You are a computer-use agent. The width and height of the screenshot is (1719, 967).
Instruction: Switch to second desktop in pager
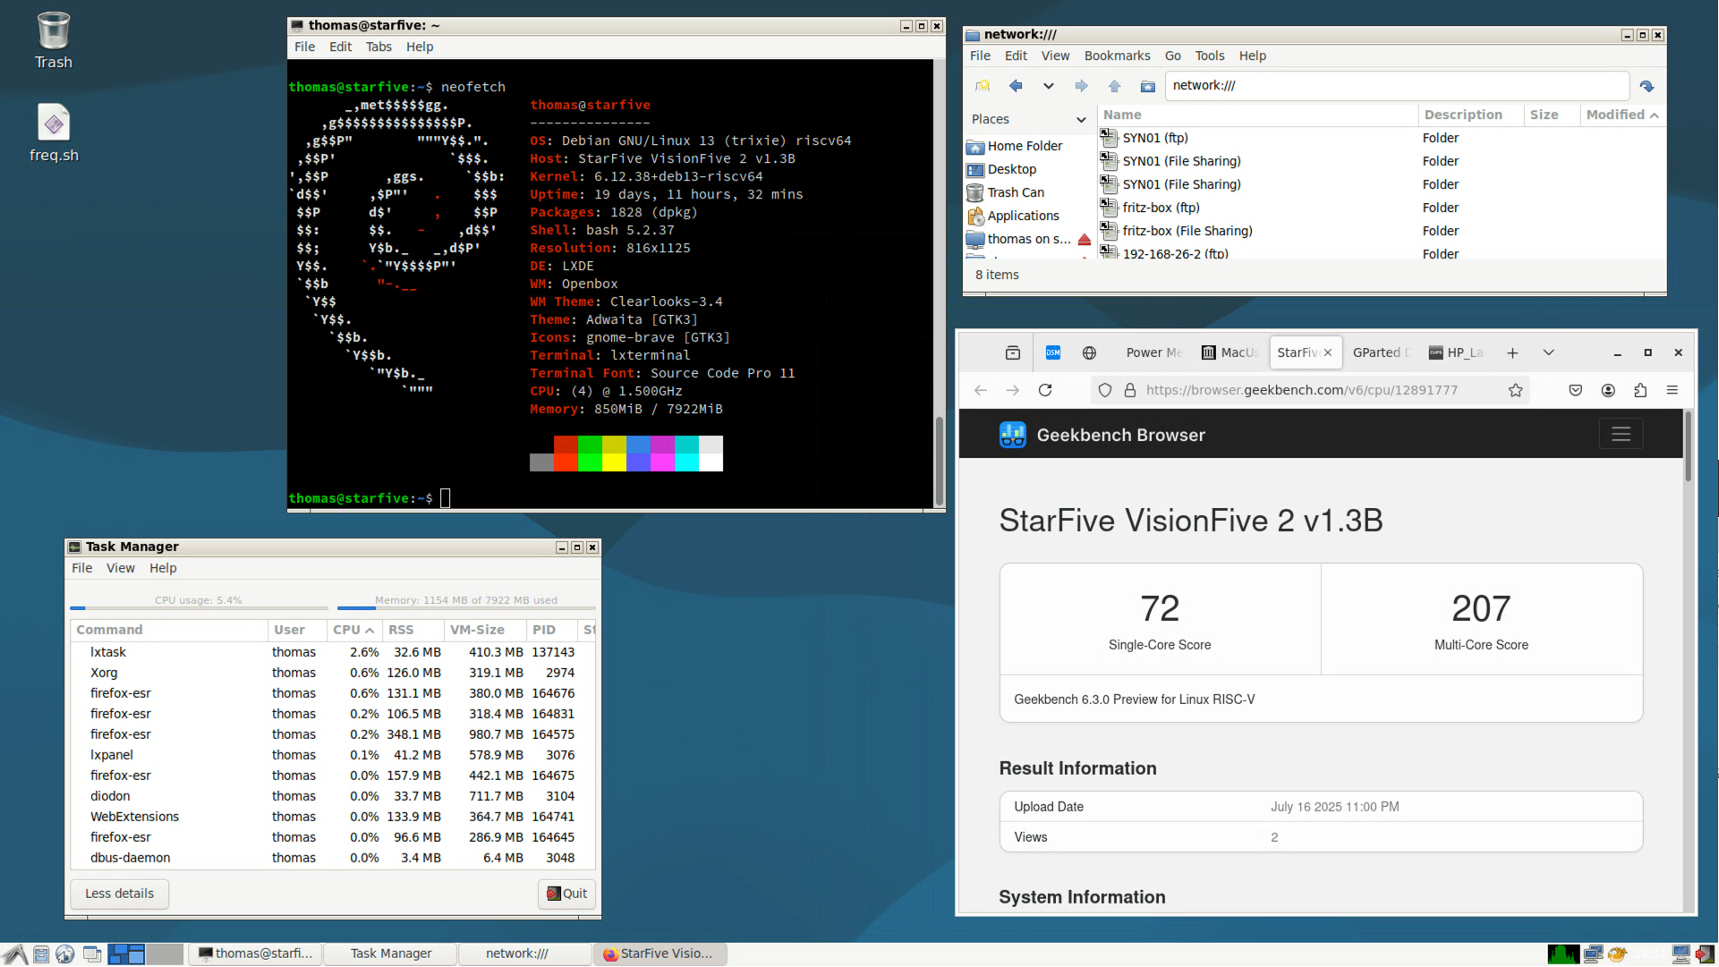(165, 954)
